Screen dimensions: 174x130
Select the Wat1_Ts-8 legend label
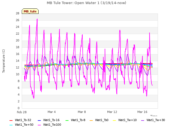[78, 120]
